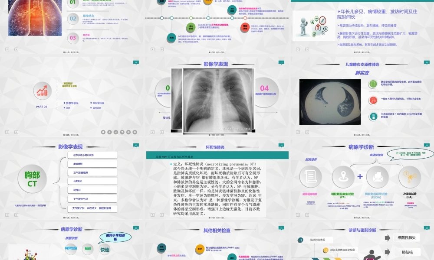Click the thumbs-up icon on the PART 04 slide
Viewport: 434px width, 260px height.
coord(116,132)
